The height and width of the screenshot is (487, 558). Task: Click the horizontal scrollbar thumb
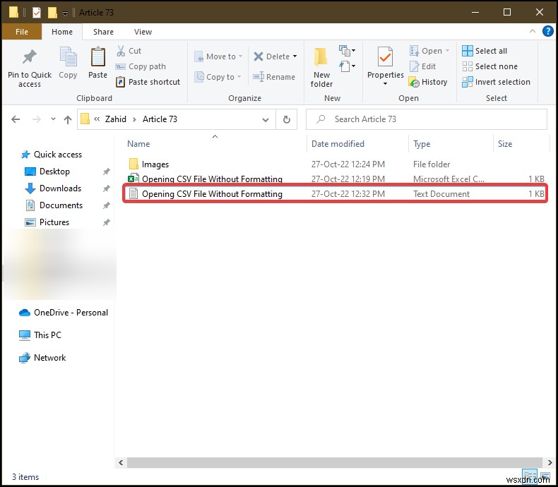335,462
